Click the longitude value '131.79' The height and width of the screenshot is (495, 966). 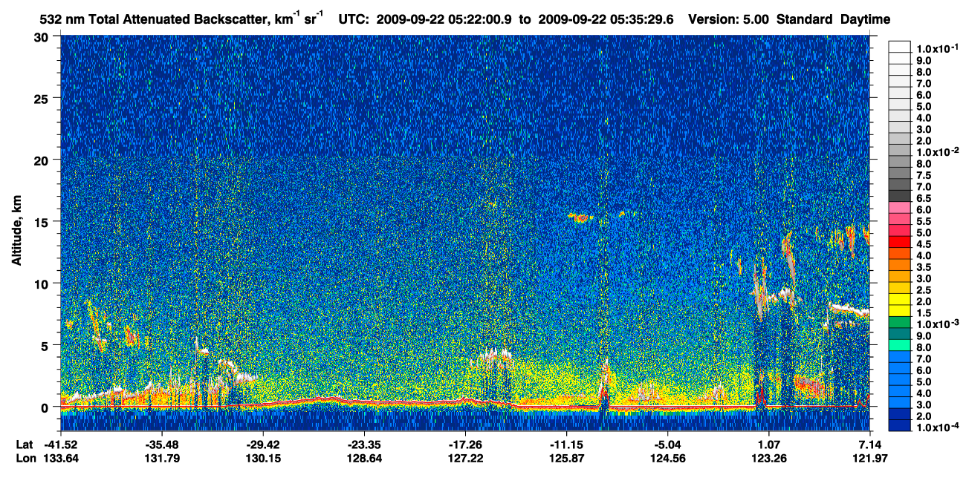[162, 458]
